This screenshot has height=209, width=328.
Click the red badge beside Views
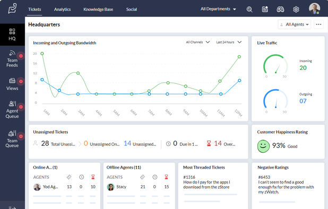(x=21, y=81)
